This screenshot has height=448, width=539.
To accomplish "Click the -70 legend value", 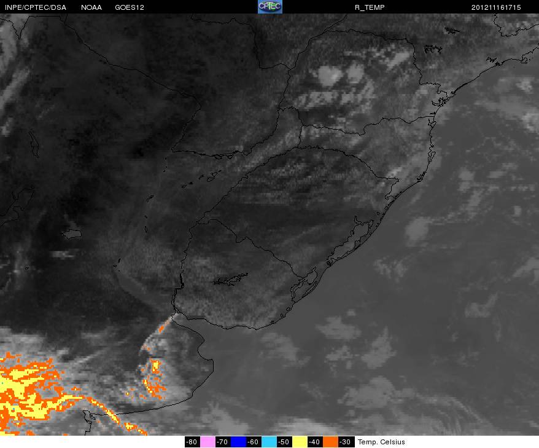I will (x=223, y=442).
